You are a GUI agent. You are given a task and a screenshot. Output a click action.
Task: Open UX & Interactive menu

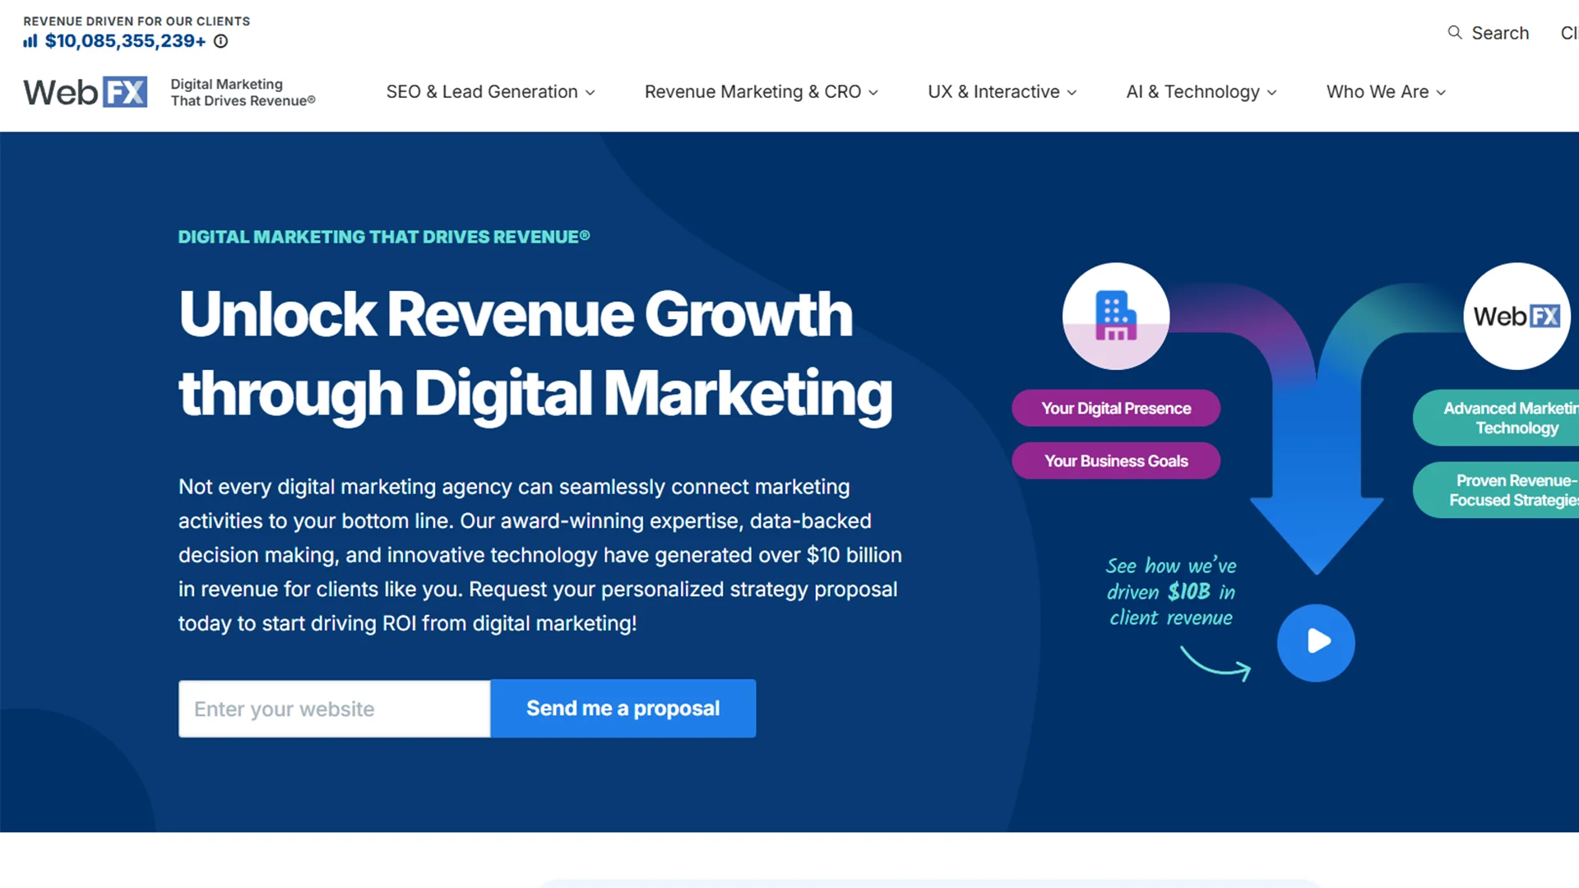click(x=1003, y=92)
